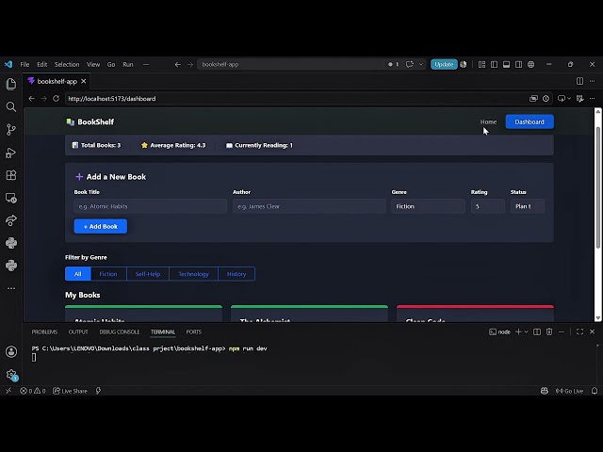Click the chat icon in the search bar
603x452 pixels.
pyautogui.click(x=410, y=65)
